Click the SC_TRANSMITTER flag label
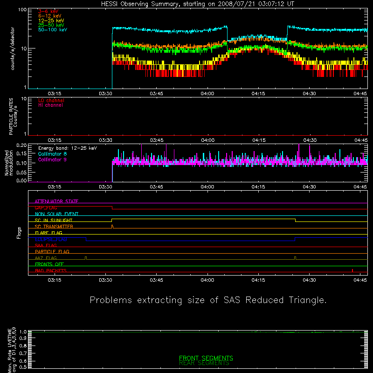This screenshot has height=373, width=373. tap(54, 227)
